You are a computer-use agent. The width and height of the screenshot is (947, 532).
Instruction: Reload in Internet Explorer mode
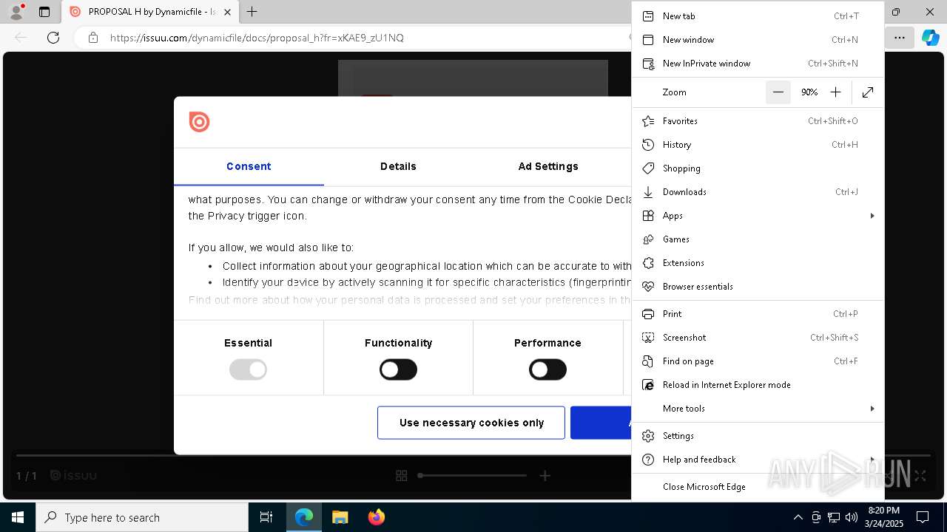(758, 385)
